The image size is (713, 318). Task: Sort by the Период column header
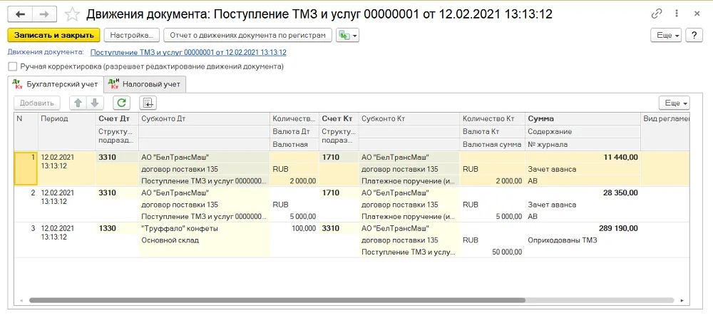tap(66, 131)
